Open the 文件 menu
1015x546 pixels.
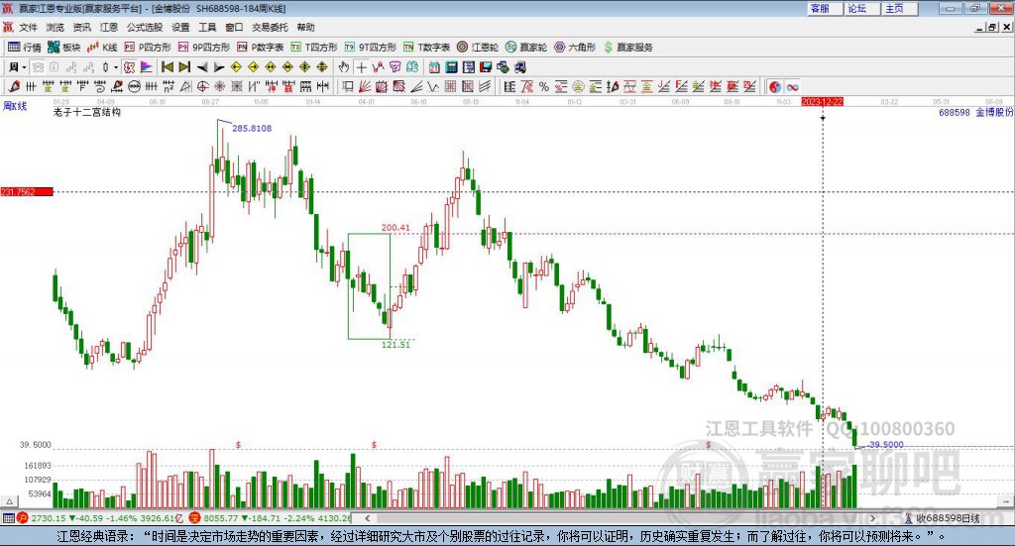[x=28, y=27]
